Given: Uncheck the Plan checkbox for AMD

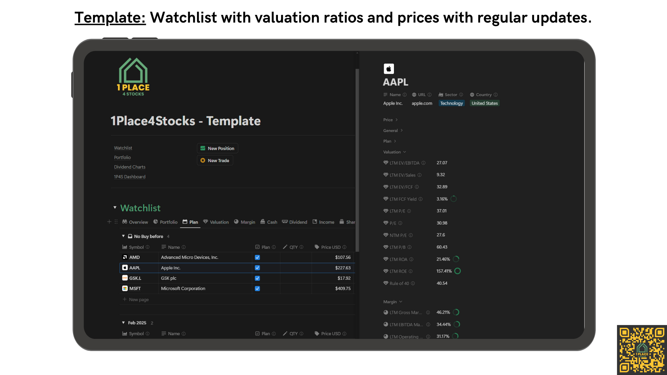Looking at the screenshot, I should tap(257, 257).
